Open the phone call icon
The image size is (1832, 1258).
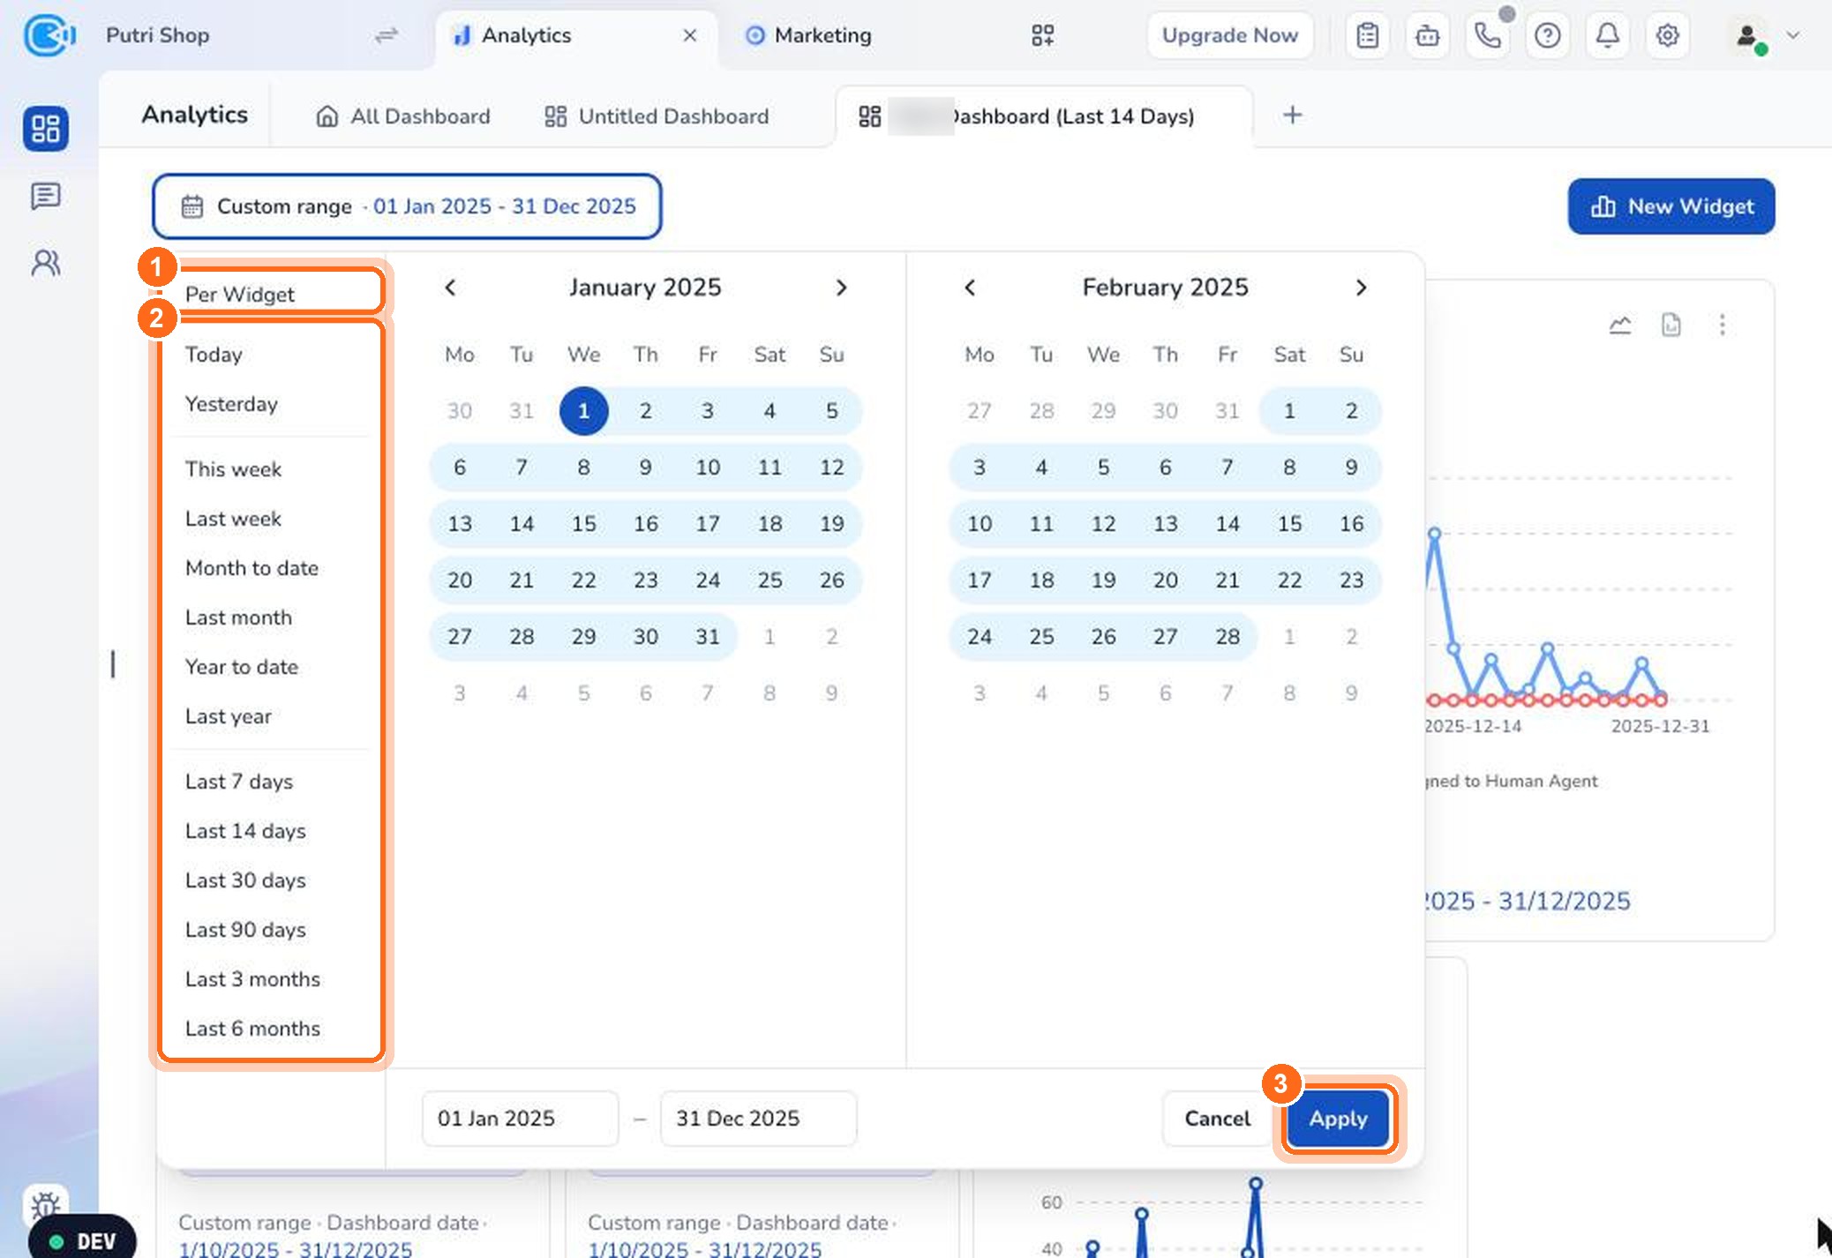pos(1488,35)
